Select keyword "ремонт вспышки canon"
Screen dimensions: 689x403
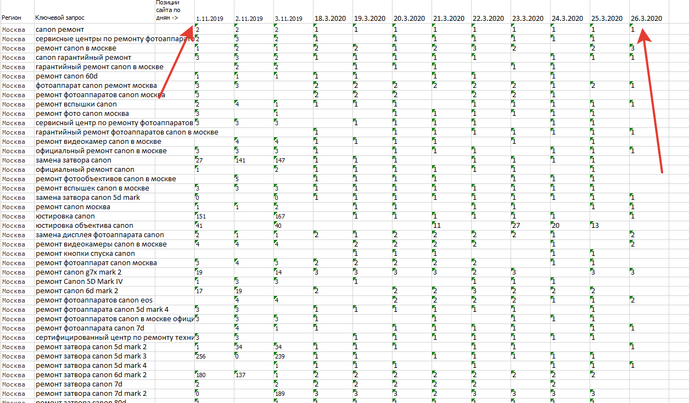76,104
